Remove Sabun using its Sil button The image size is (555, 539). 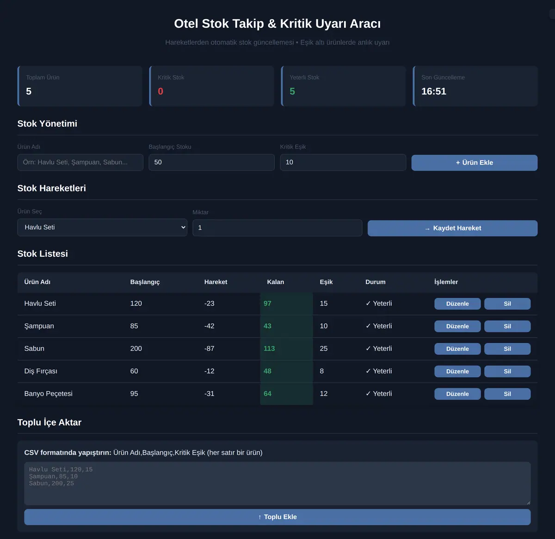coord(507,349)
